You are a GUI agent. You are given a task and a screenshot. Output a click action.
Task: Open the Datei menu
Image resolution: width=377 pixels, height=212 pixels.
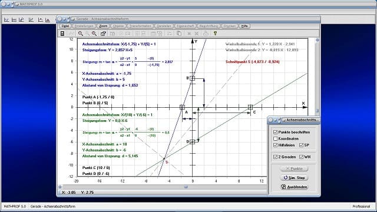(65, 26)
